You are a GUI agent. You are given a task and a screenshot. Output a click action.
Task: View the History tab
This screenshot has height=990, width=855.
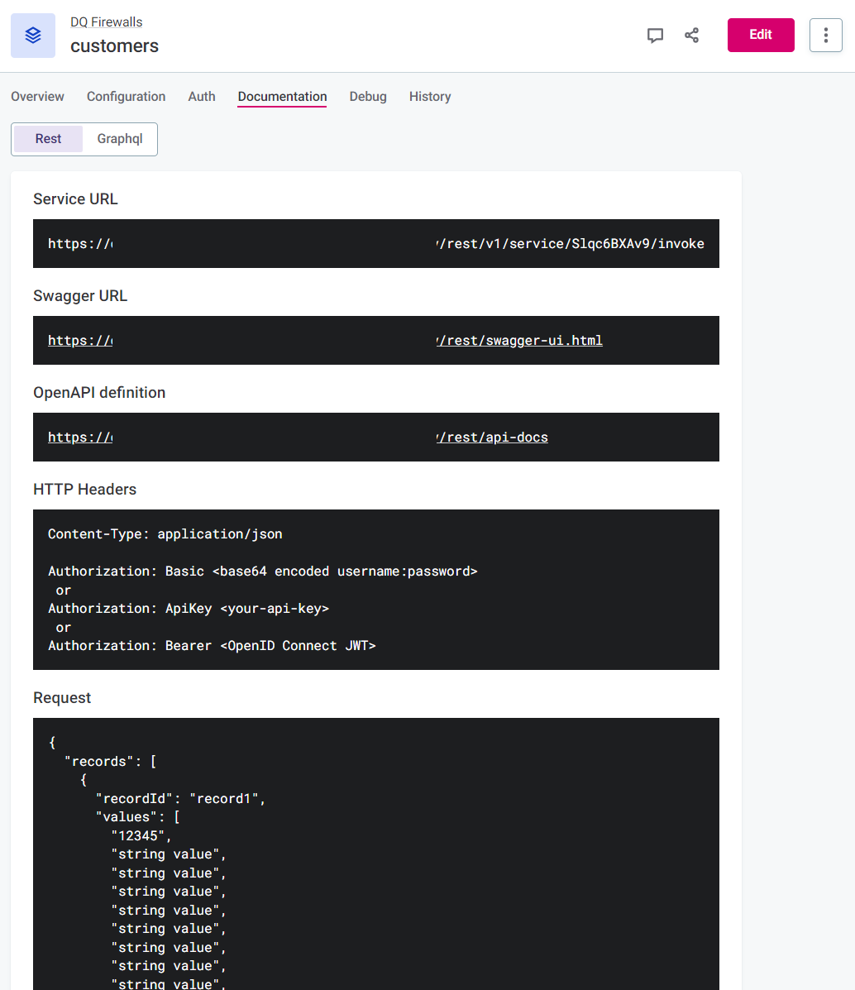[x=429, y=97]
